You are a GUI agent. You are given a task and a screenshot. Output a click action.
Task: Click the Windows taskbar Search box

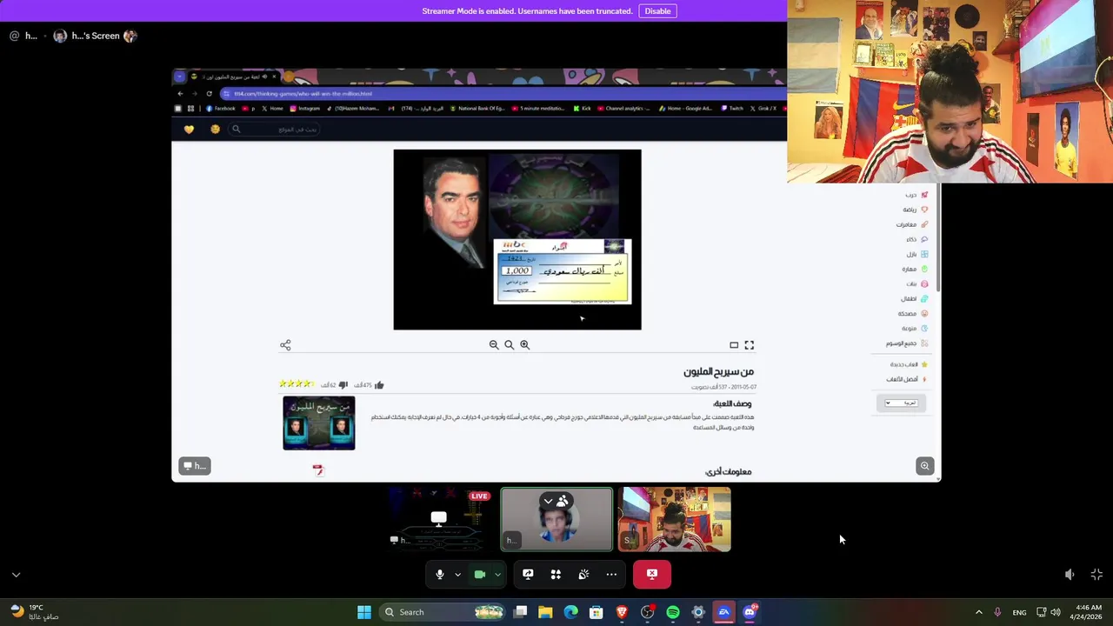point(443,612)
